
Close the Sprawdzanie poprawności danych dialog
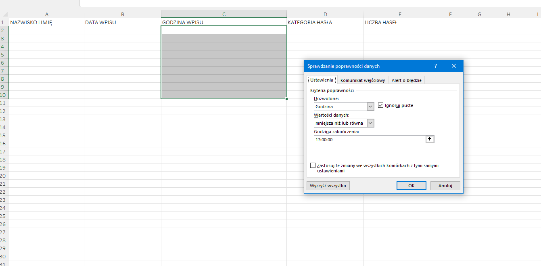[454, 66]
